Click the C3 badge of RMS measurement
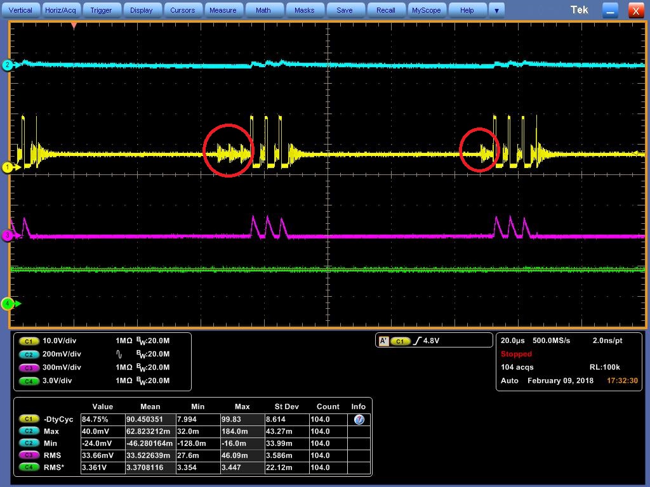650x487 pixels. pyautogui.click(x=29, y=455)
